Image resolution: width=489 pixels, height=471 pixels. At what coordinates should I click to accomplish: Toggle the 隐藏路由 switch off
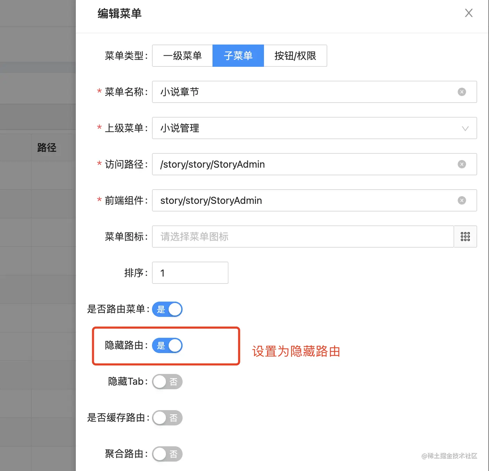(167, 345)
